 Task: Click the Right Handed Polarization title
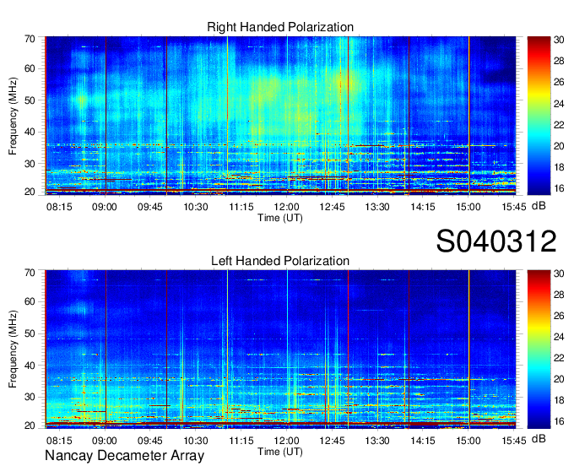coord(280,27)
